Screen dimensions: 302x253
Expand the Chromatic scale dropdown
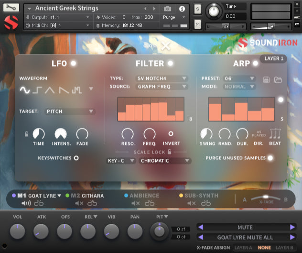(165, 161)
